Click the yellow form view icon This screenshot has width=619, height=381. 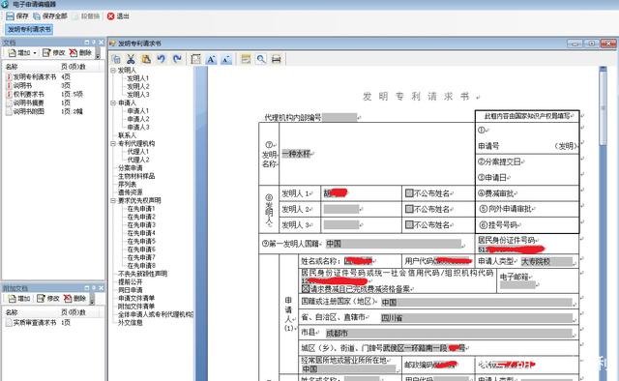(x=246, y=59)
